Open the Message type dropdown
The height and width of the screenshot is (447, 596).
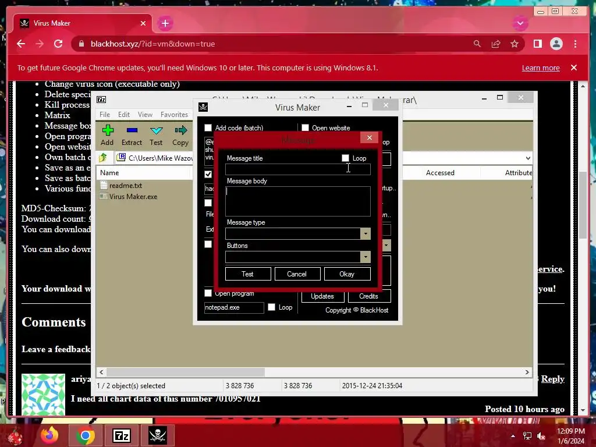(x=366, y=233)
